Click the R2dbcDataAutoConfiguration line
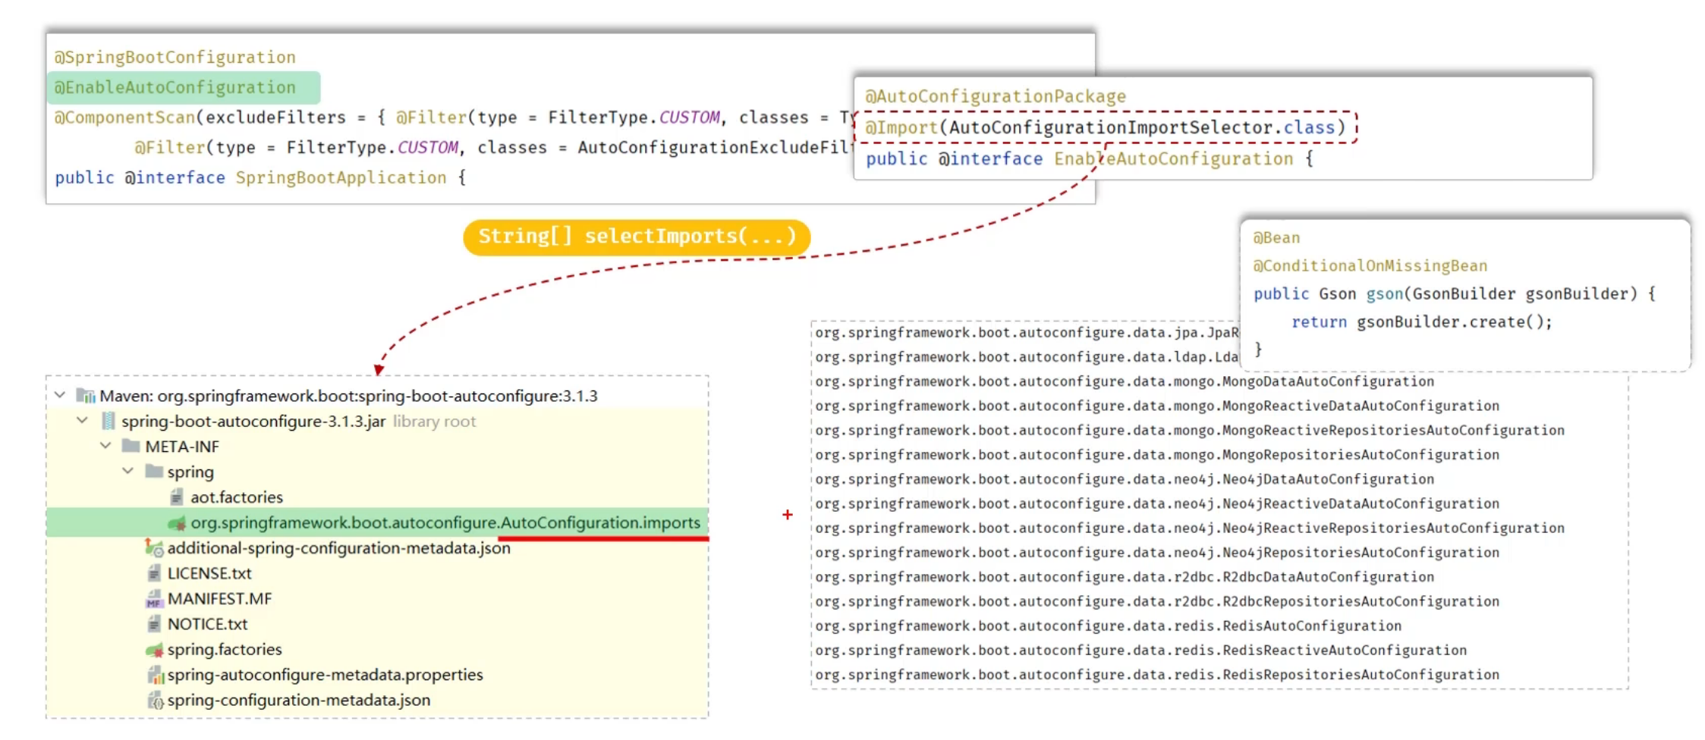This screenshot has width=1705, height=740. click(1125, 577)
